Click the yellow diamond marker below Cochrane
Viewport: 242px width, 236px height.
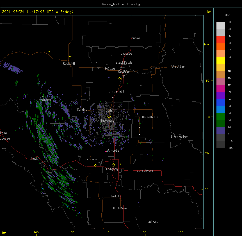coord(95,165)
